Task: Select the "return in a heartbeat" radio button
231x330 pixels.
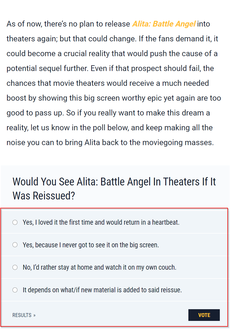Action: coord(15,222)
